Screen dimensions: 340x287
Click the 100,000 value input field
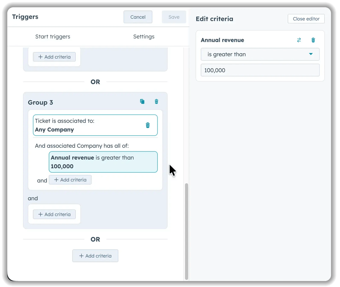pyautogui.click(x=260, y=70)
